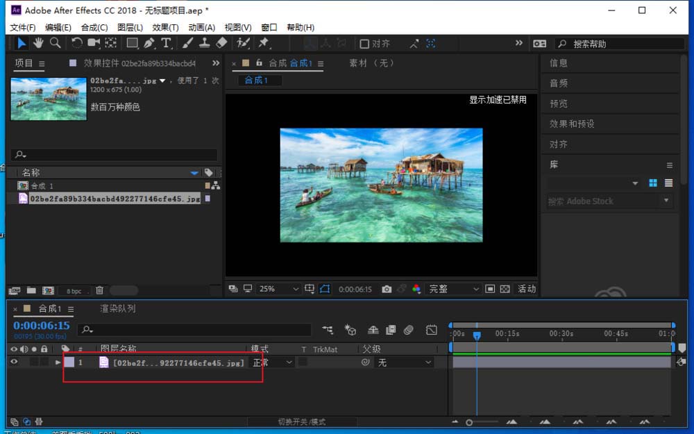Select the Puppet Pin tool
Screen dimensions: 694x434
point(264,43)
